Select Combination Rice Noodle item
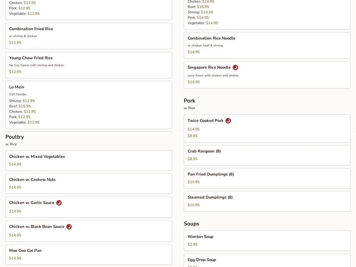This screenshot has width=356, height=267. [x=267, y=45]
